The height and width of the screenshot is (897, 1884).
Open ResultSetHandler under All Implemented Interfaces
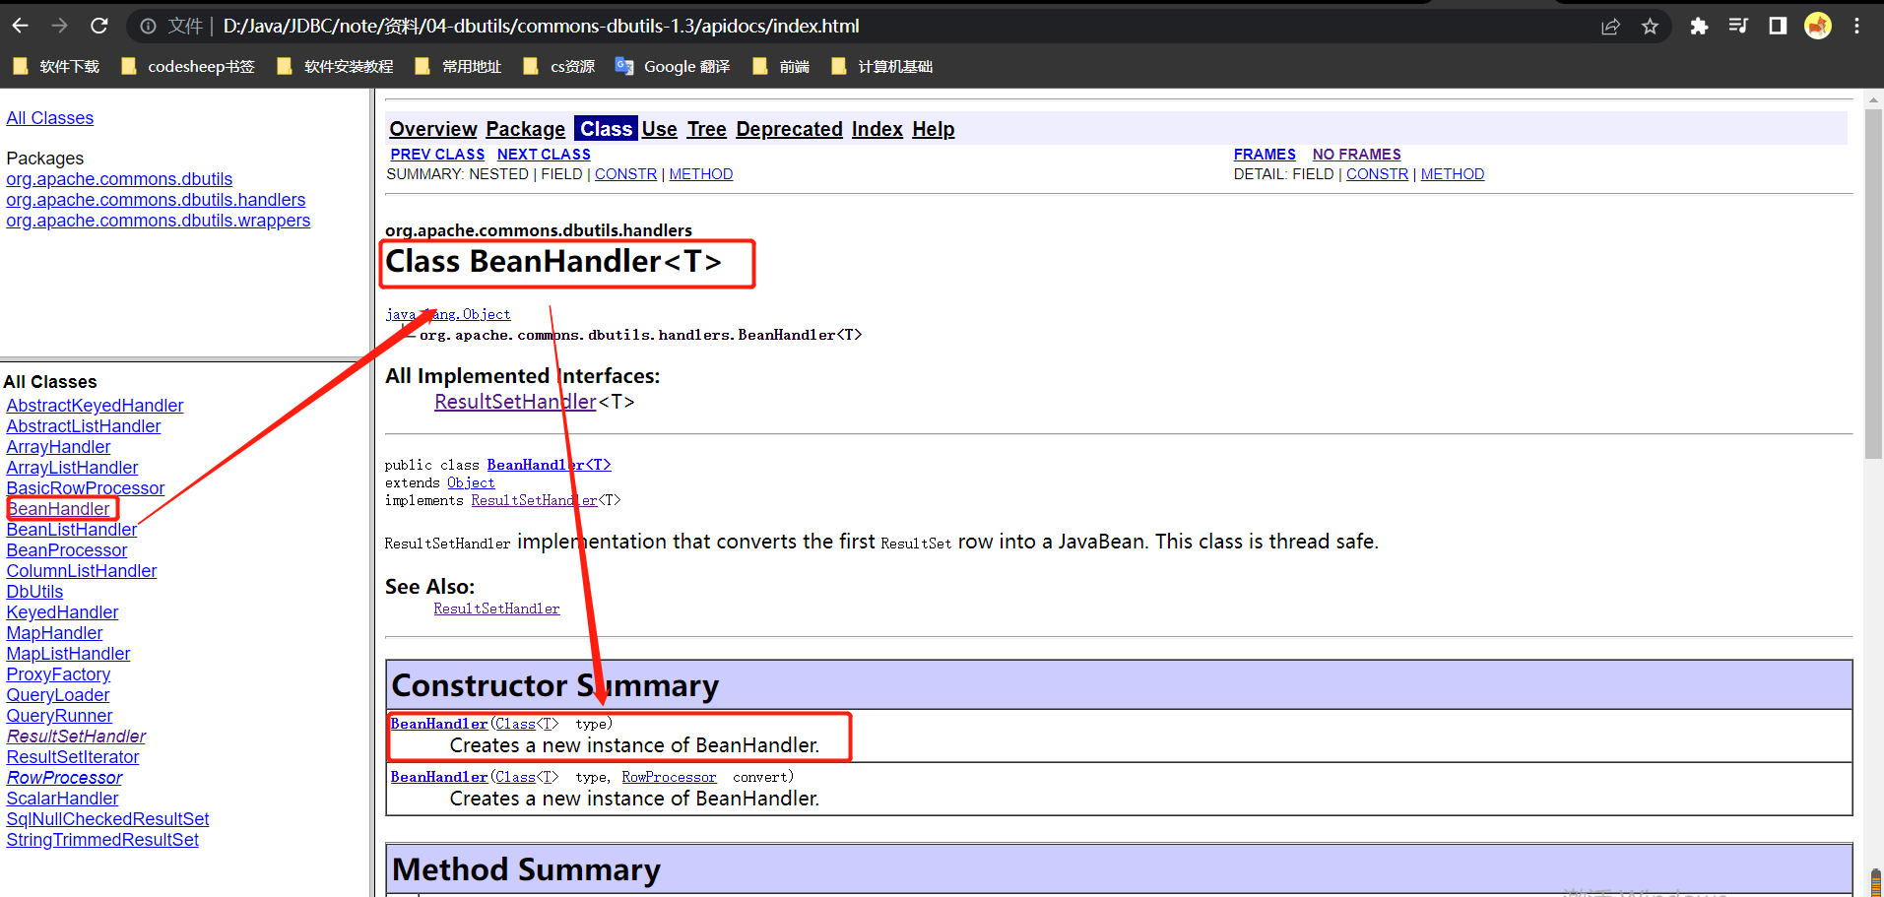pyautogui.click(x=515, y=402)
